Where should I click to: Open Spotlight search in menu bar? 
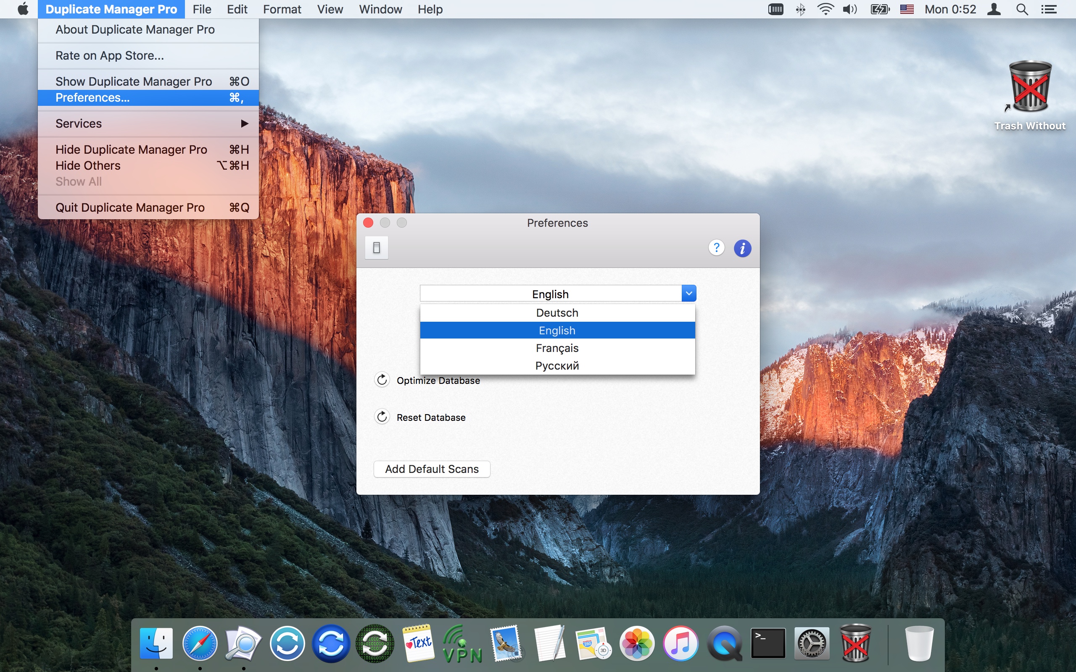1022,9
